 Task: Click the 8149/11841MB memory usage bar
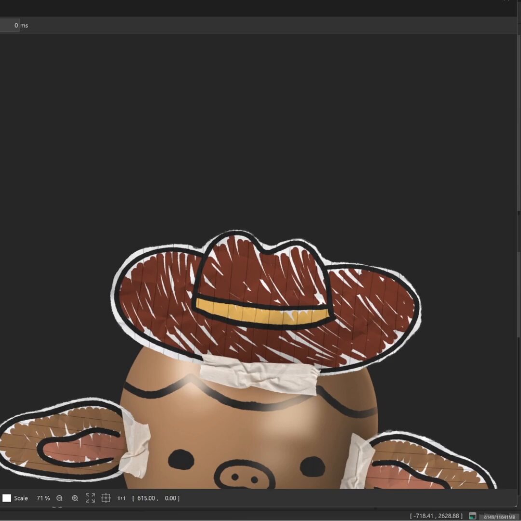[x=499, y=517]
